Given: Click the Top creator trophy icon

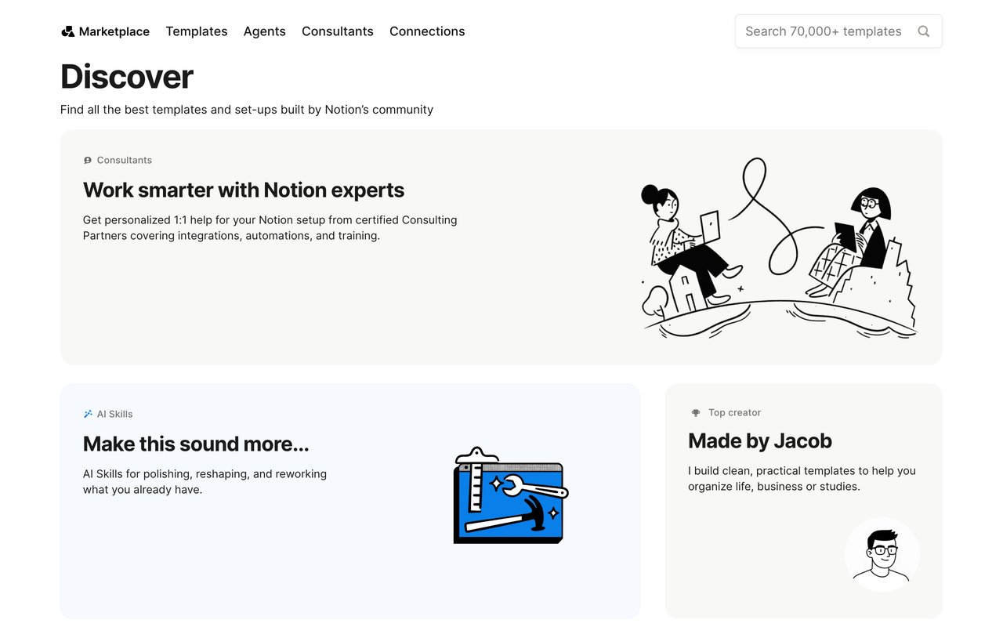Looking at the screenshot, I should pyautogui.click(x=696, y=413).
